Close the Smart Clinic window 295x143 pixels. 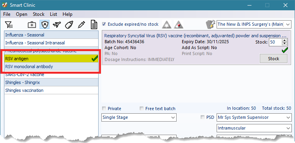pyautogui.click(x=285, y=5)
